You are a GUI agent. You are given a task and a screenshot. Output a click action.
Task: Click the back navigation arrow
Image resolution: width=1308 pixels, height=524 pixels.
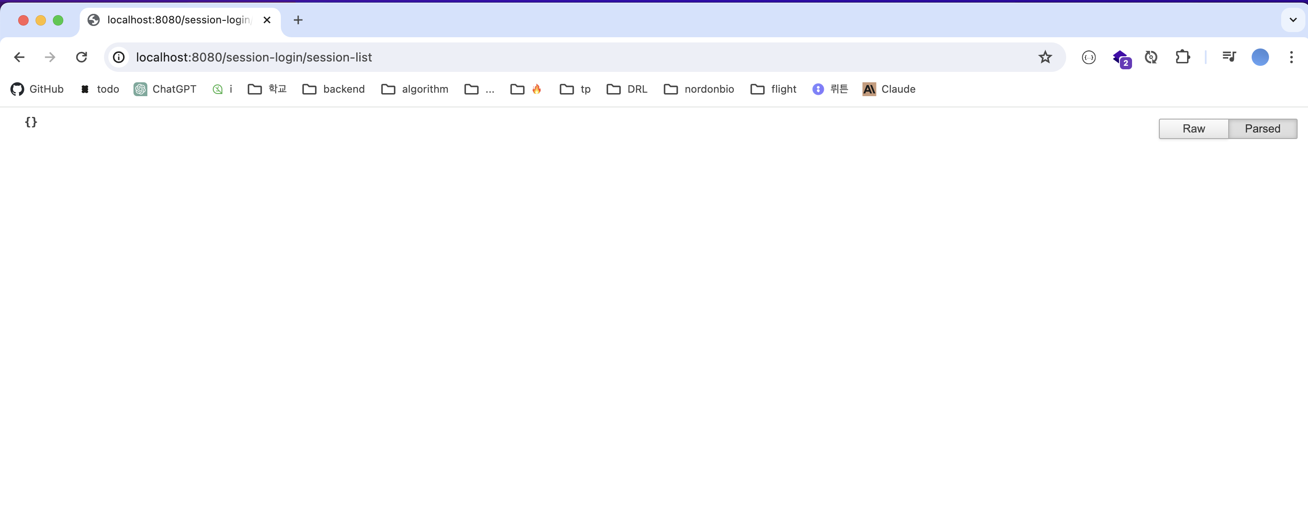pyautogui.click(x=20, y=57)
